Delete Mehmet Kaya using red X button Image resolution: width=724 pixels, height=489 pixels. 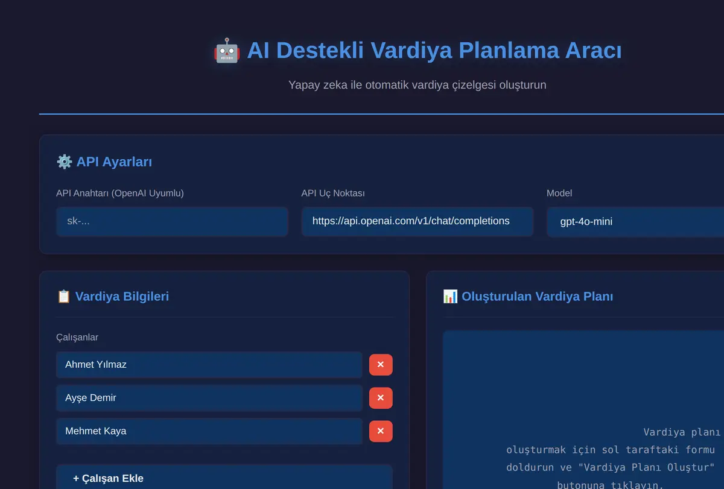tap(381, 431)
